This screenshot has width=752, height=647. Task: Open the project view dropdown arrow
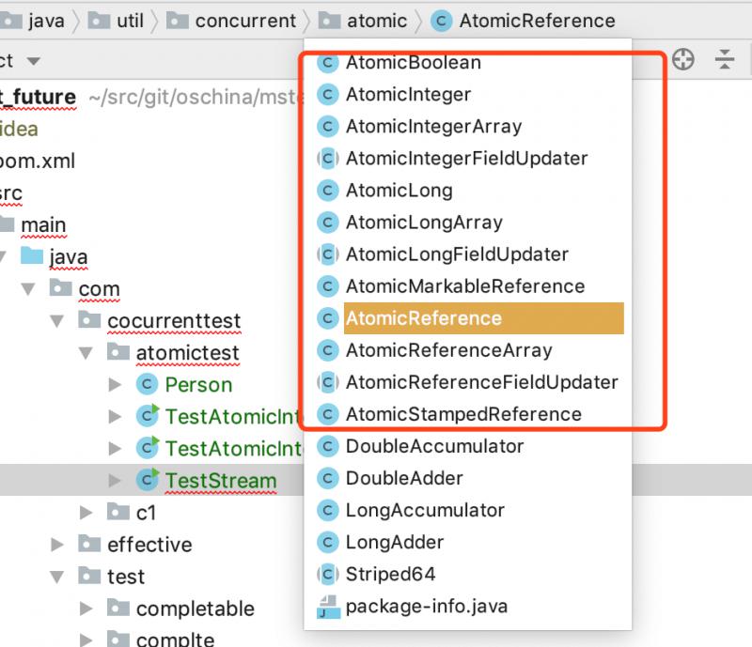(33, 61)
